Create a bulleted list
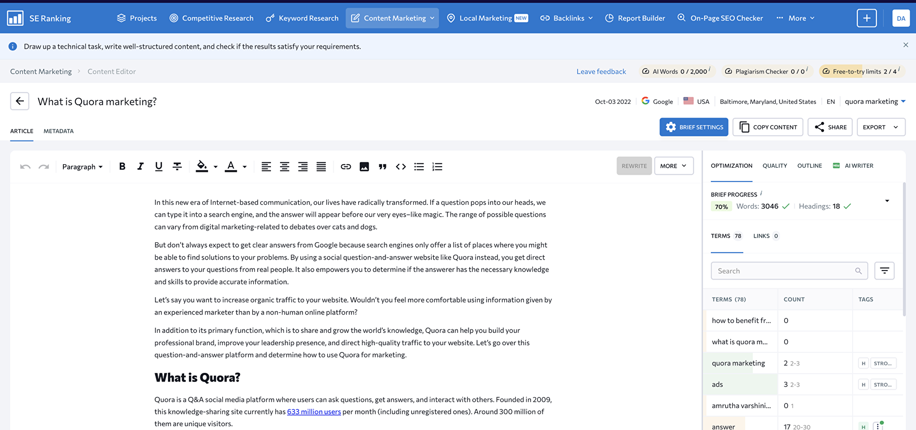 point(419,167)
